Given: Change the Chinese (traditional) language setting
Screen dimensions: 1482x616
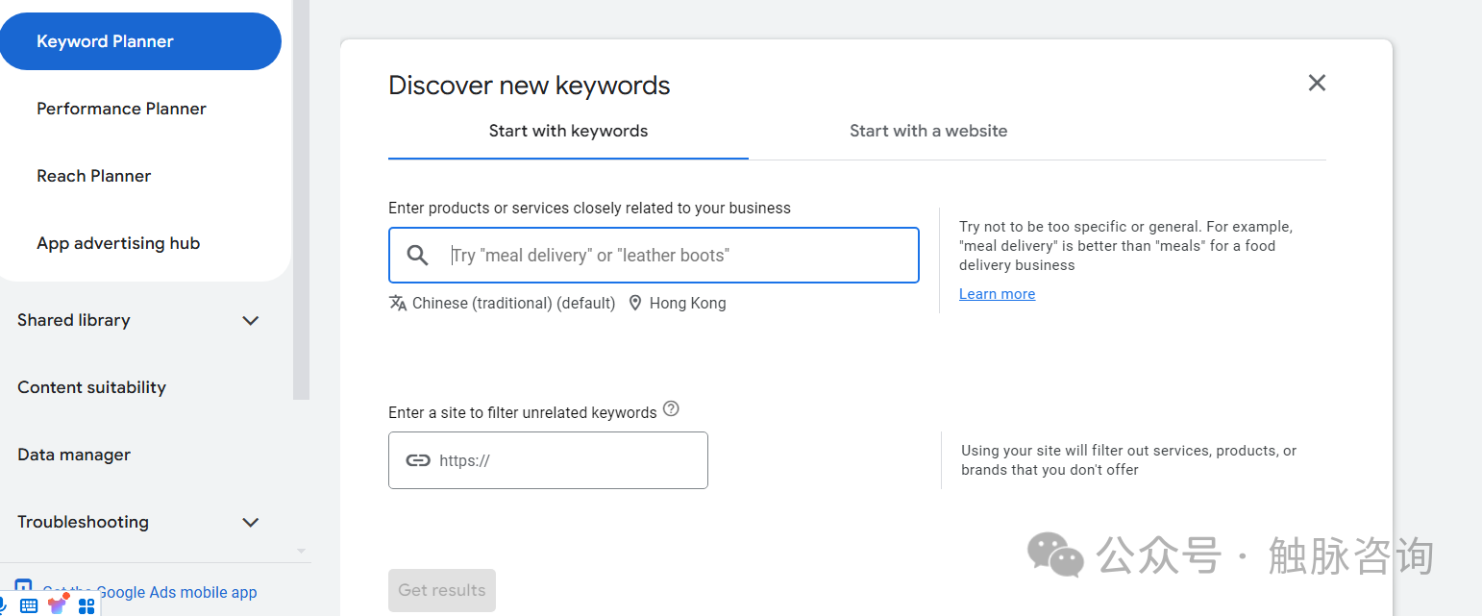Looking at the screenshot, I should (x=513, y=303).
